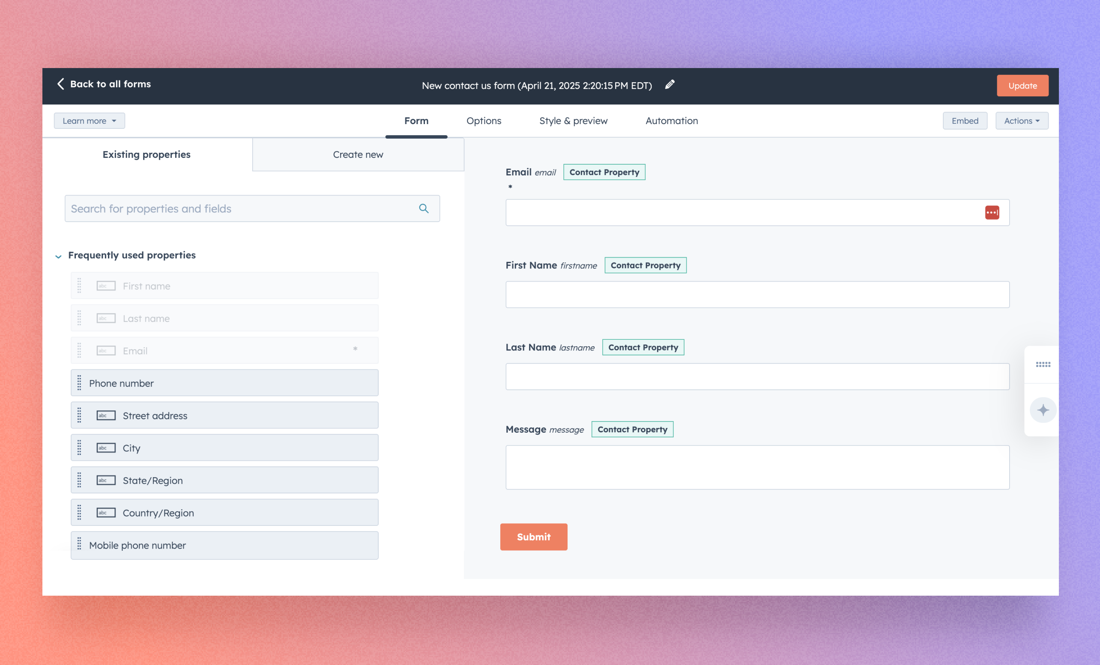Image resolution: width=1100 pixels, height=665 pixels.
Task: Click the Last Name input field
Action: (757, 377)
